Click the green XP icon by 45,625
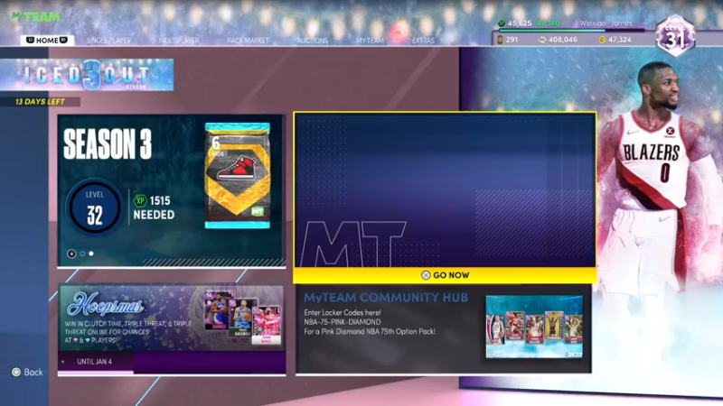This screenshot has width=723, height=406. tap(502, 23)
